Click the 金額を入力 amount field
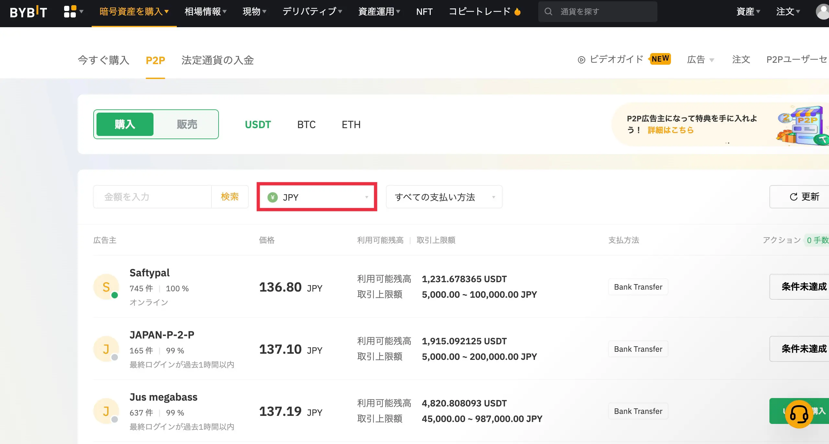829x444 pixels. (152, 197)
